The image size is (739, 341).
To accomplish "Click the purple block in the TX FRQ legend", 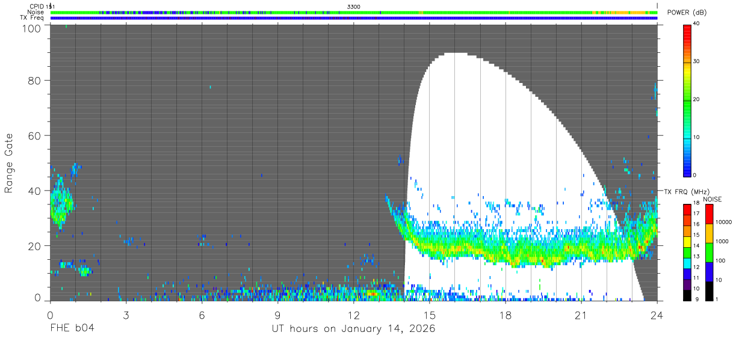I will [687, 284].
